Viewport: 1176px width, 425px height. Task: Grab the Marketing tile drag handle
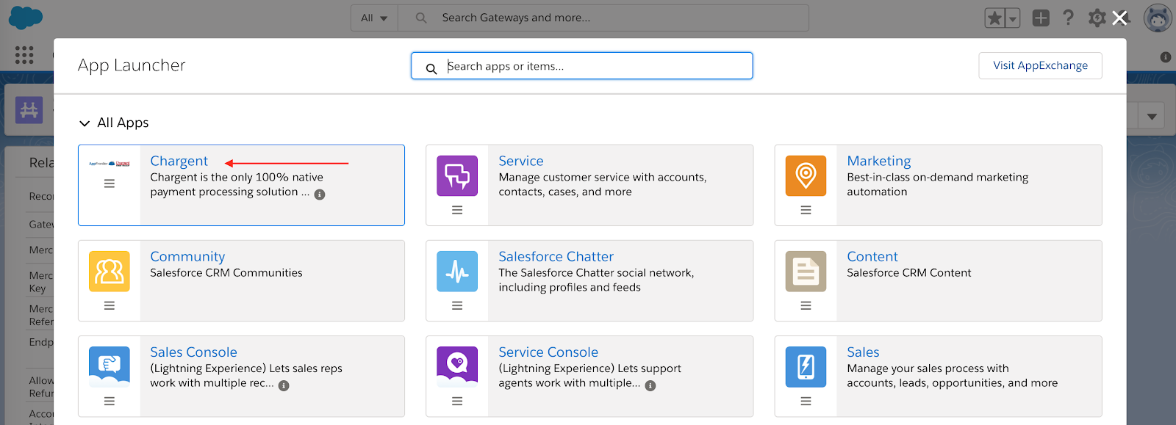click(806, 210)
